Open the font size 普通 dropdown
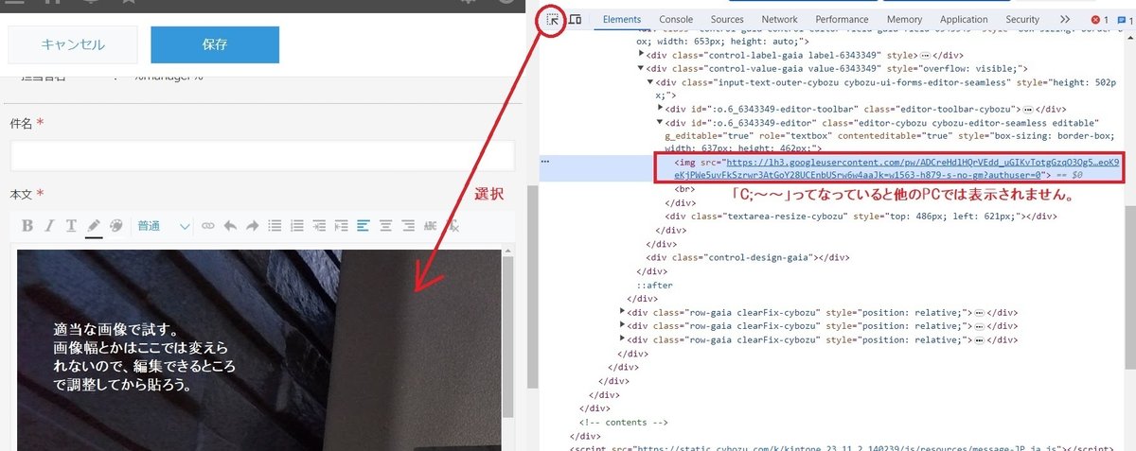1136x451 pixels. coord(164,226)
